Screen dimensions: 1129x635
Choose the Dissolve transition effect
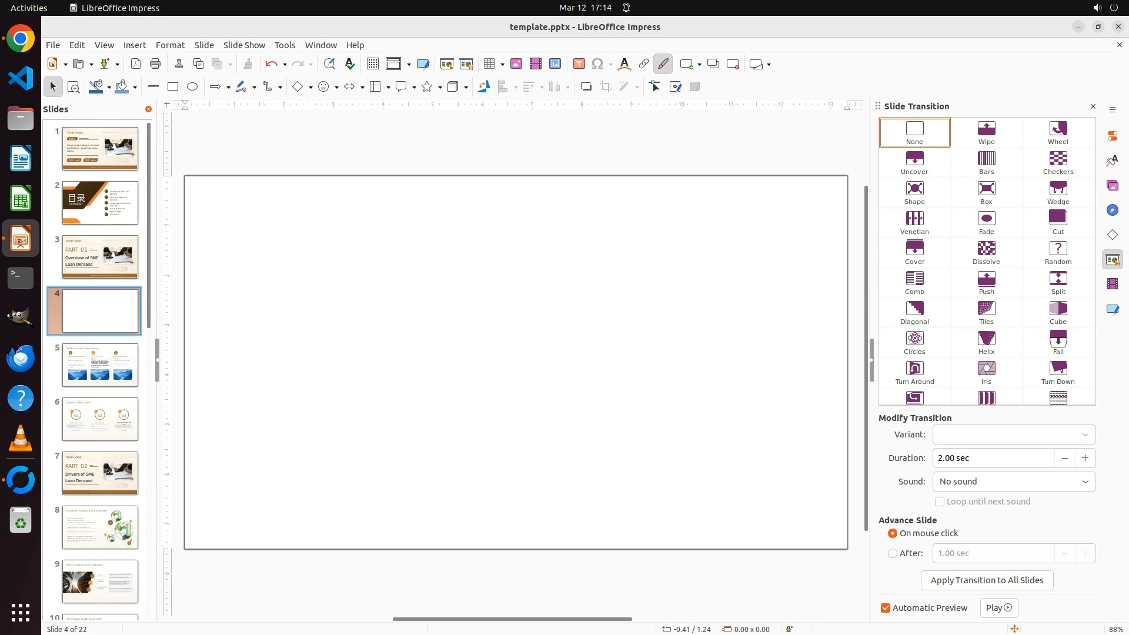(986, 253)
